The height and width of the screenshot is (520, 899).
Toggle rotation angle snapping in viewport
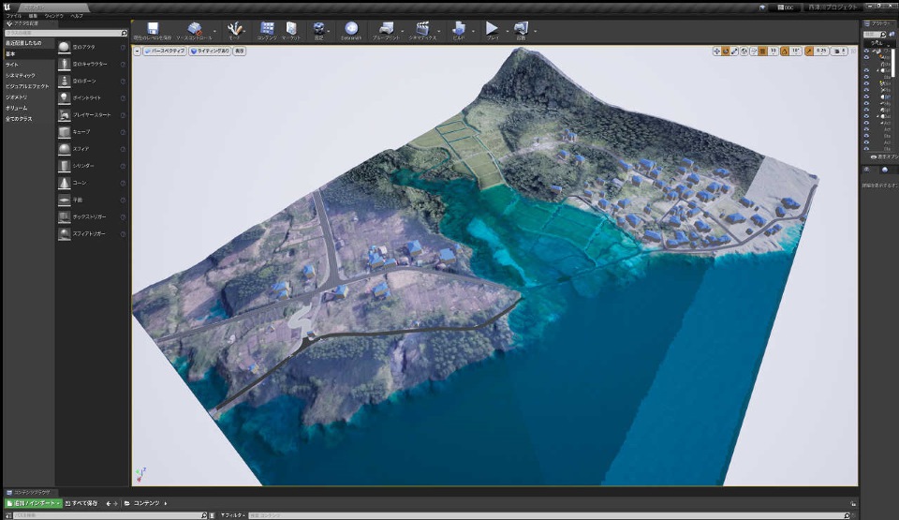785,51
